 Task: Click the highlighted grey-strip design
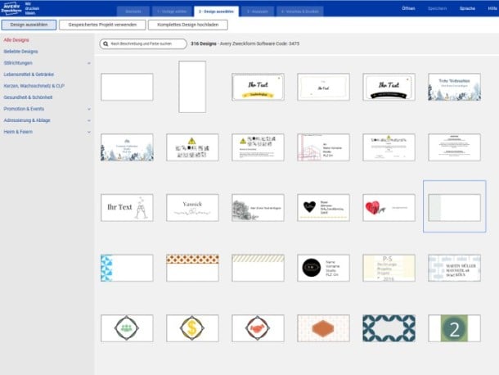(x=455, y=208)
